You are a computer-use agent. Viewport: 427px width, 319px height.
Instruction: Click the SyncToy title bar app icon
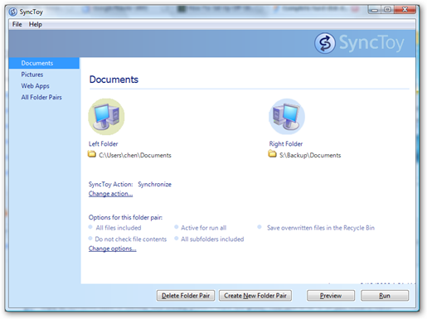coord(12,12)
